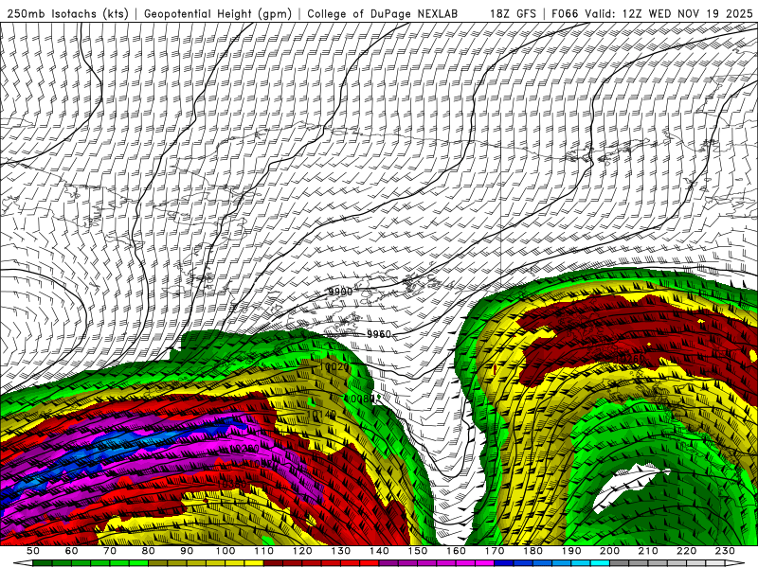Click the 10380 contour label over the red band

[231, 484]
